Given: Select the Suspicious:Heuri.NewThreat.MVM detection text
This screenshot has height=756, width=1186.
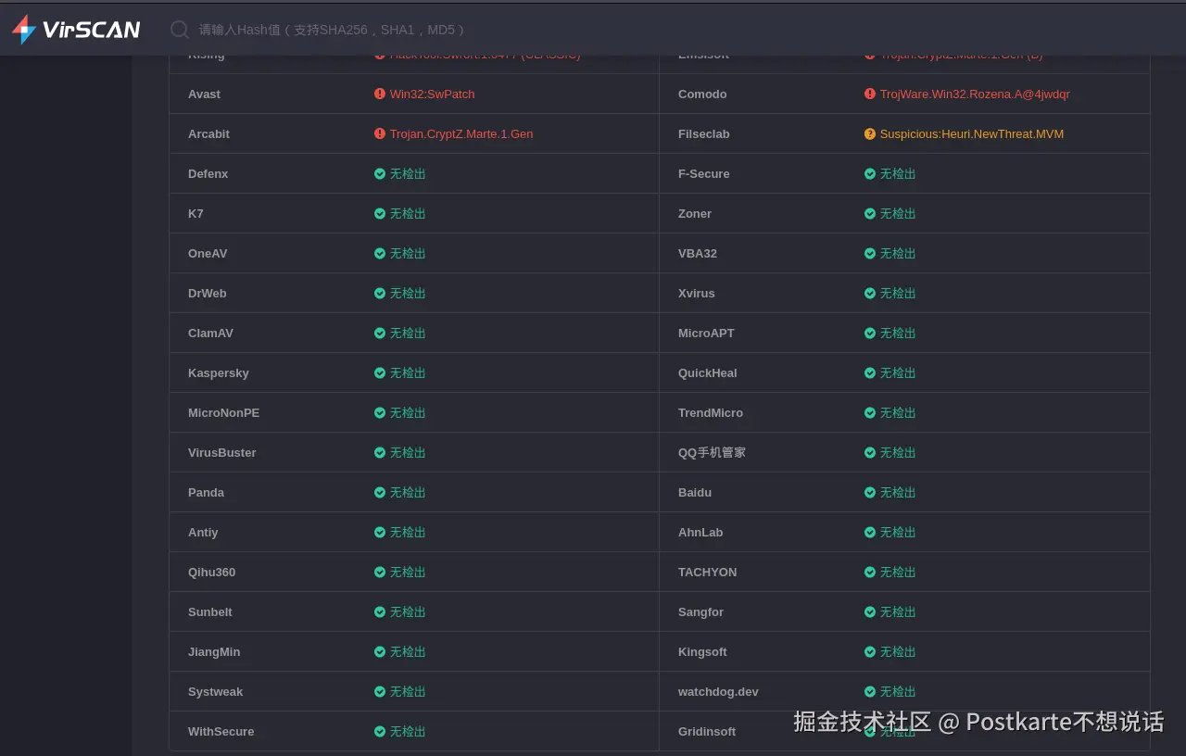Looking at the screenshot, I should tap(972, 134).
